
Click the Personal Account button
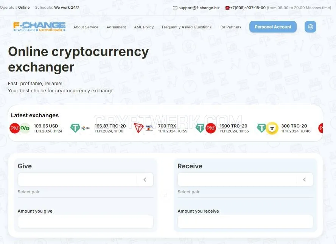pos(273,27)
